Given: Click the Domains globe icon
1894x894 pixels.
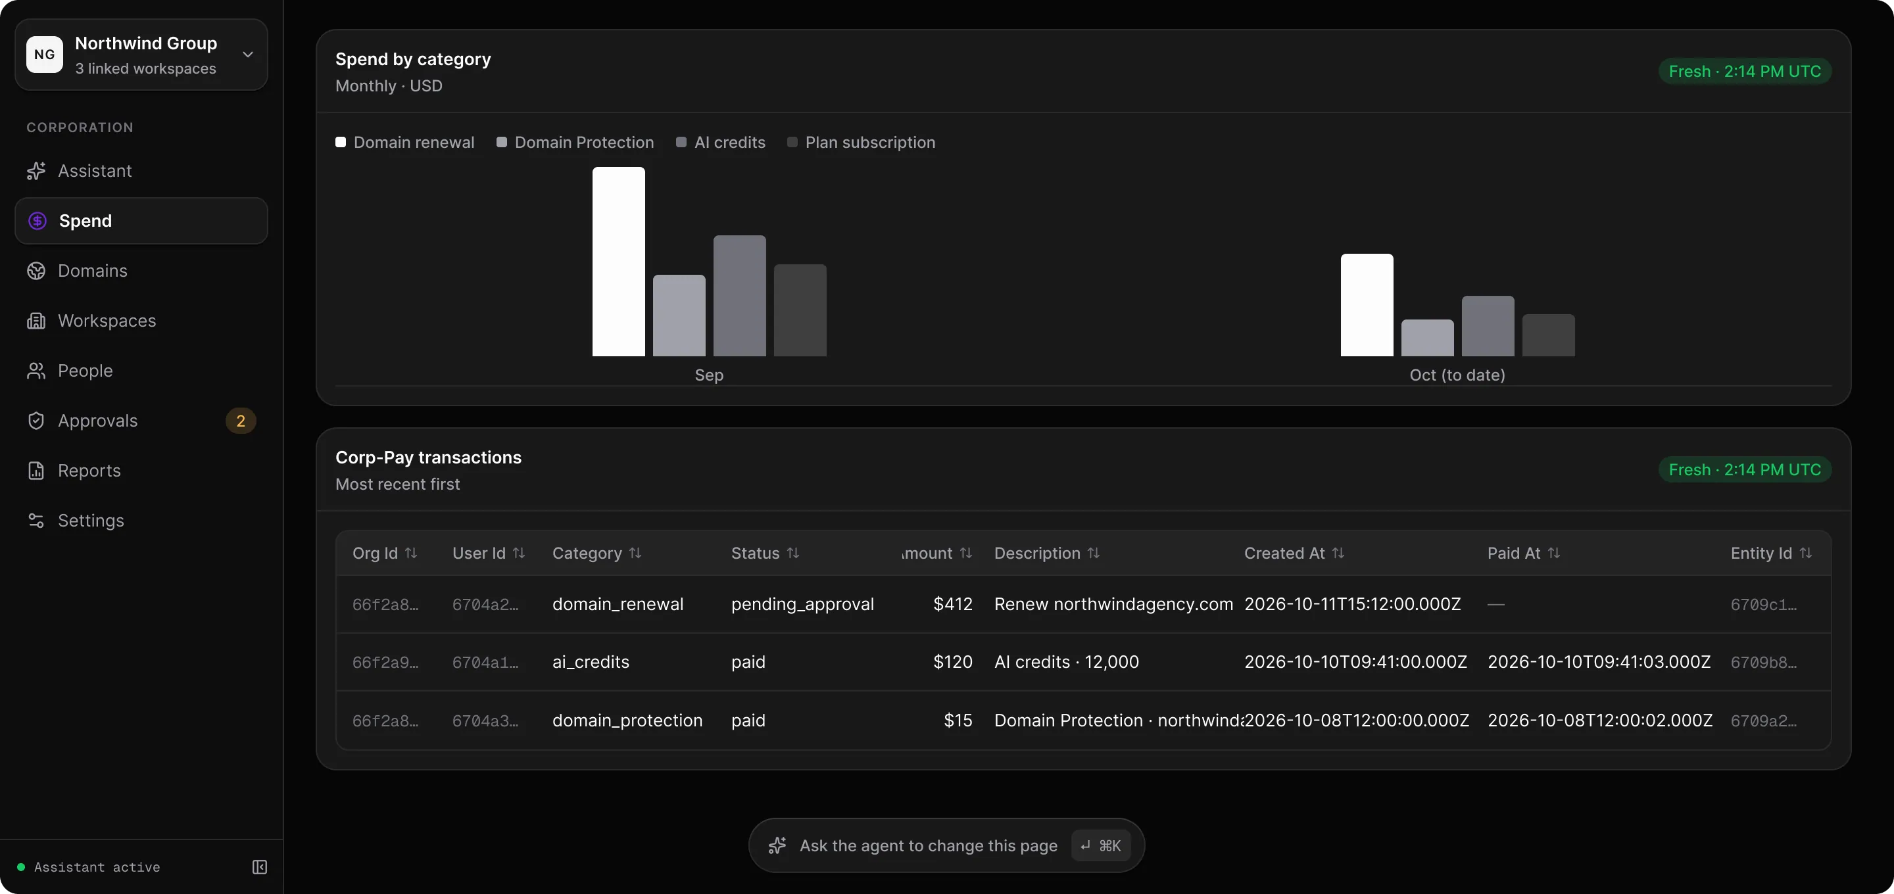Looking at the screenshot, I should pos(36,271).
